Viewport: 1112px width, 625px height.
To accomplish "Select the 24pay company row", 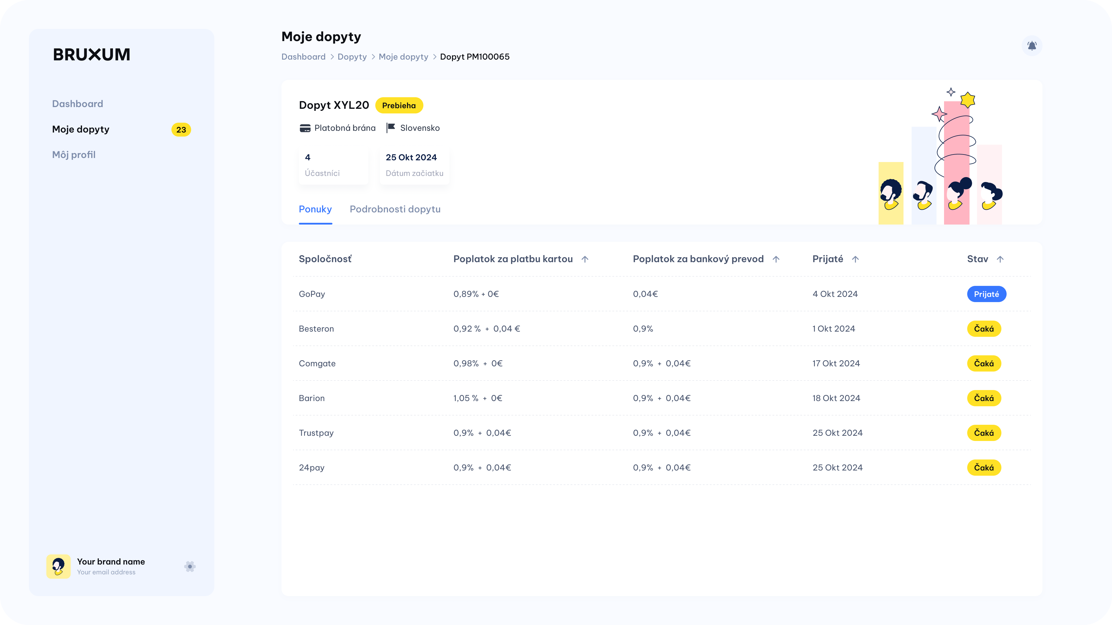I will point(661,468).
